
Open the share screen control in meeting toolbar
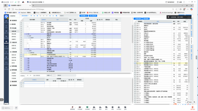click(87, 108)
